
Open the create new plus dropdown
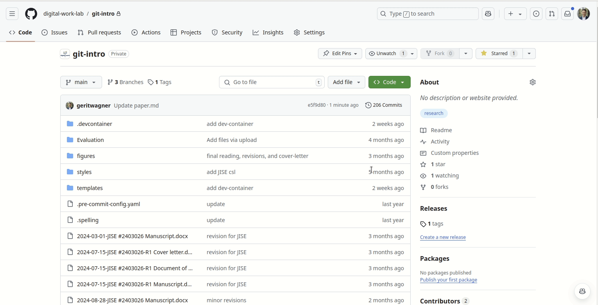[515, 14]
